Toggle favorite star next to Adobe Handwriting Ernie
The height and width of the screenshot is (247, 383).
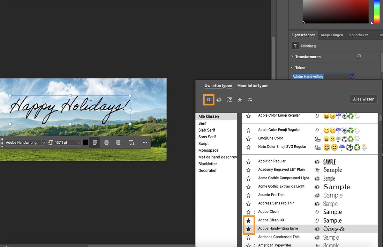249,229
